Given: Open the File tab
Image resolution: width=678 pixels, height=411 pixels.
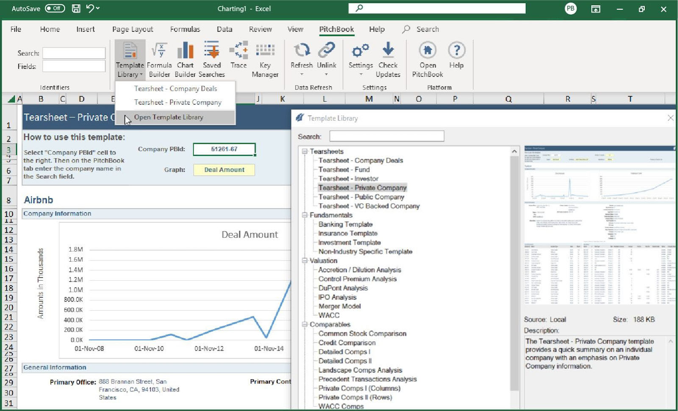Looking at the screenshot, I should click(x=16, y=29).
